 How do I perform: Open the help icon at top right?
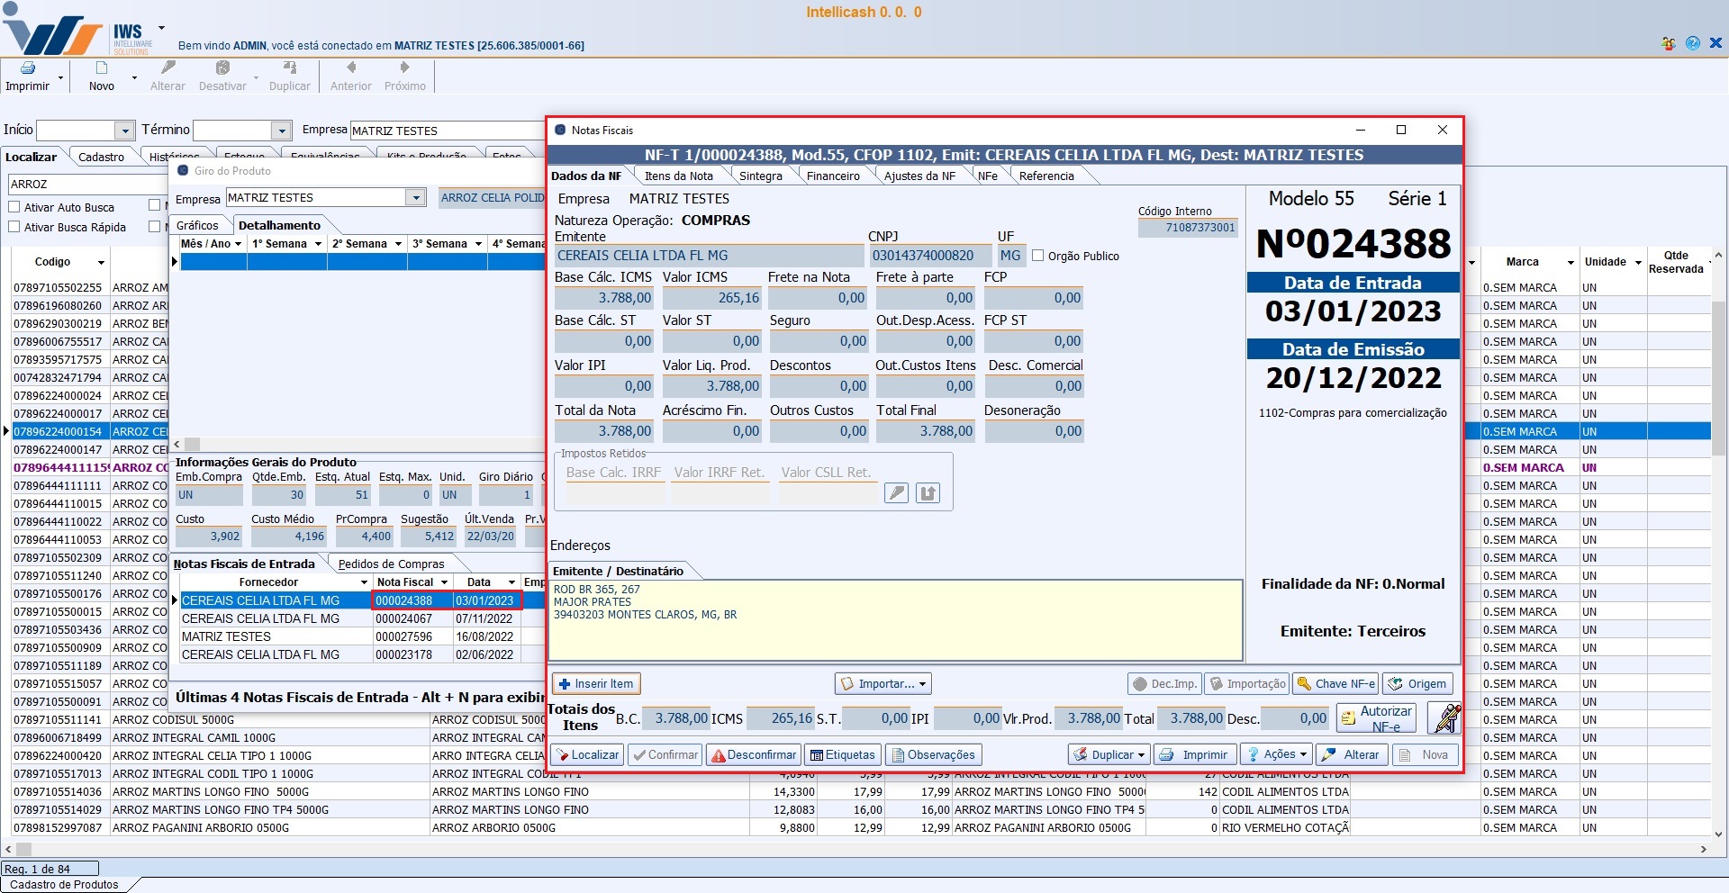point(1693,43)
